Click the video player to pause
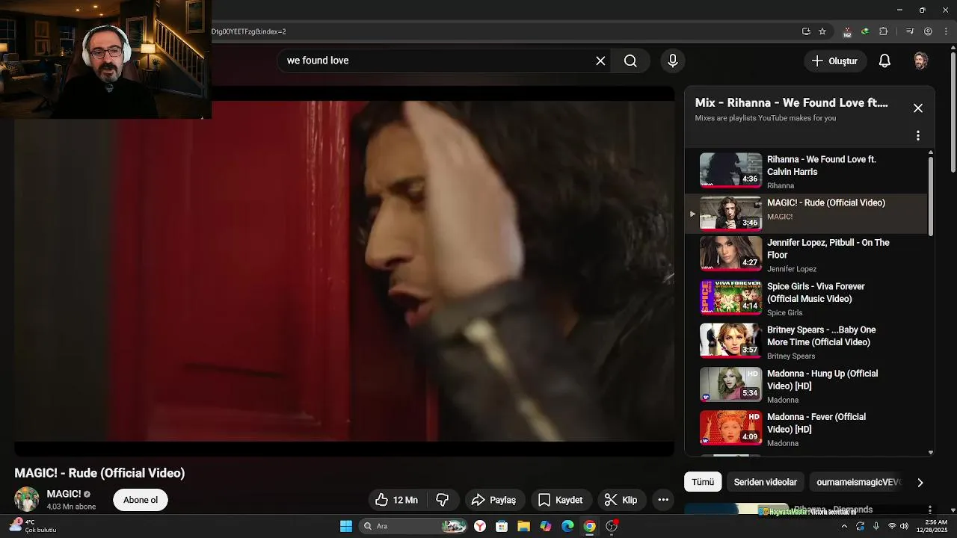The image size is (957, 538). tap(344, 270)
